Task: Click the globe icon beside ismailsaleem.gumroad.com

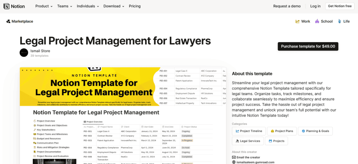Action: click(x=234, y=162)
